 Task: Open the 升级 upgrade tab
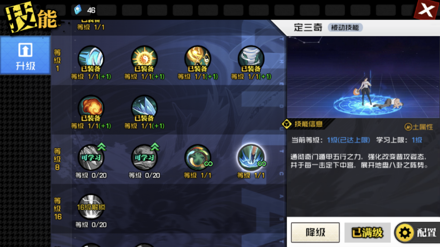coord(25,55)
